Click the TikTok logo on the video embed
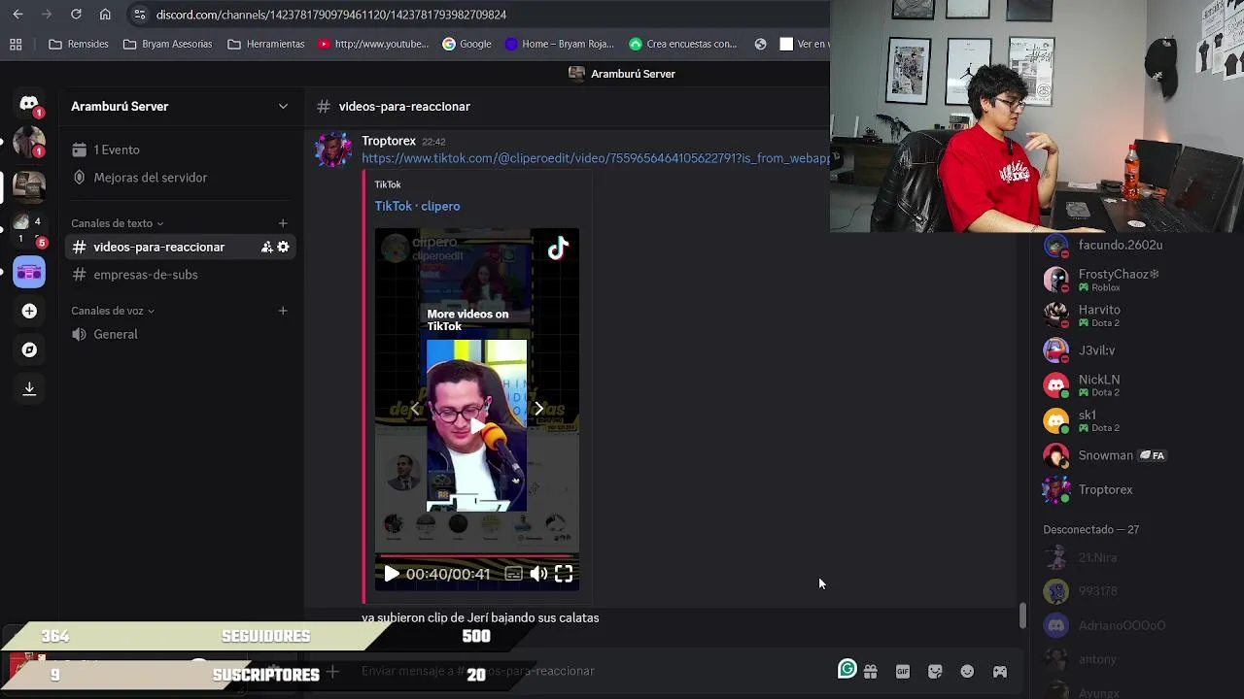1244x699 pixels. point(558,250)
